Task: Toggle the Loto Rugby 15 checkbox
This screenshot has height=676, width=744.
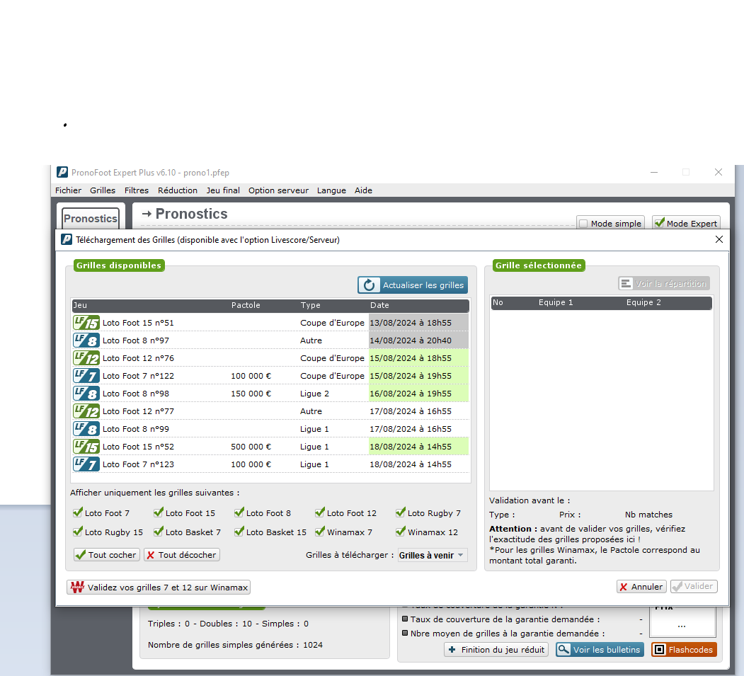Action: click(x=78, y=532)
